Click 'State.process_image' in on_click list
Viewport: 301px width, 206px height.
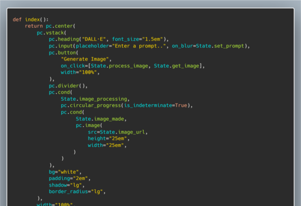(x=119, y=66)
